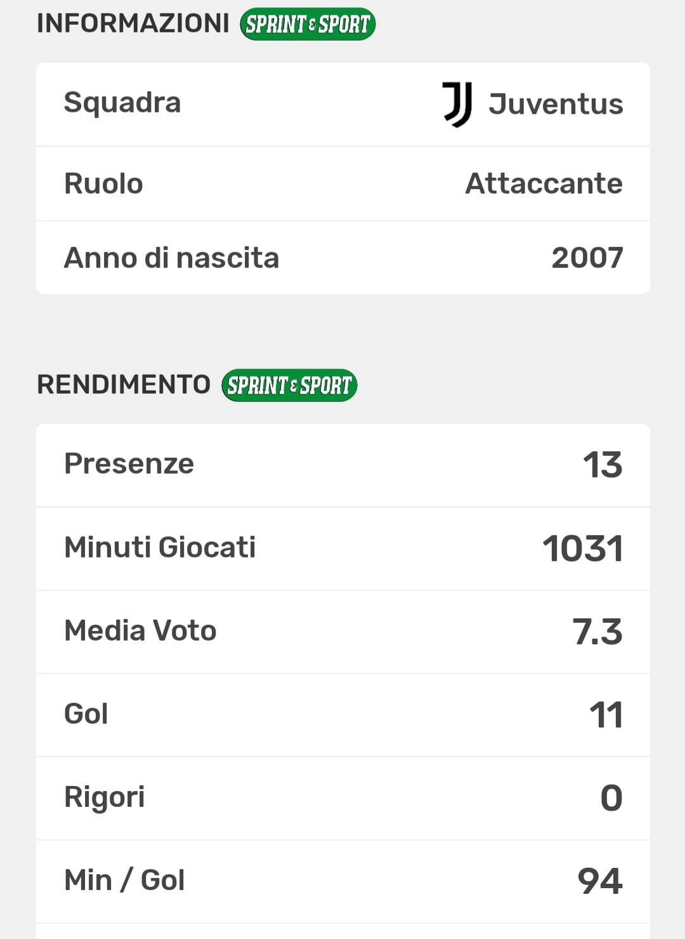This screenshot has height=939, width=685.
Task: Tap the Squadra row label
Action: point(122,103)
